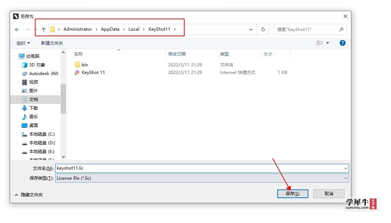Screen dimensions: 391x223
Task: Click the Pictures icon in sidebar
Action: click(25, 91)
